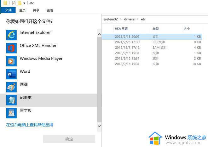This screenshot has width=208, height=147.
Task: Select the ICS 文件 row dated 2021/2/25
Action: 152,42
